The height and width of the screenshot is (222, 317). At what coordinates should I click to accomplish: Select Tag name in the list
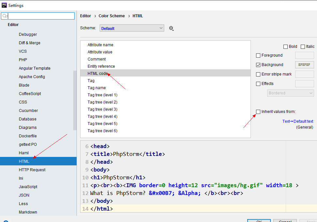(x=166, y=88)
